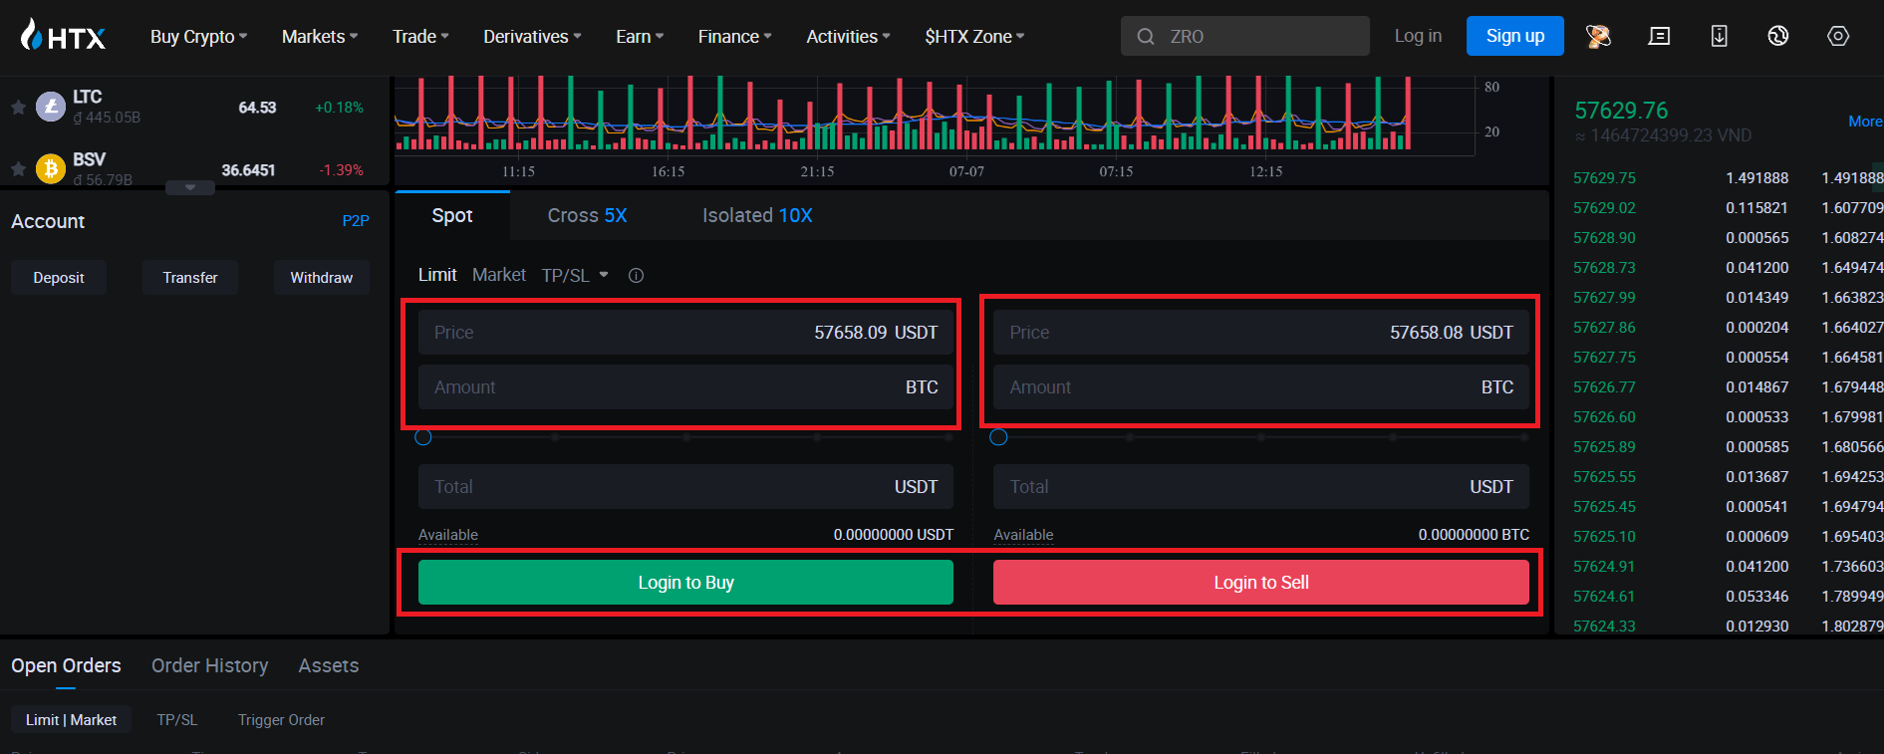This screenshot has height=754, width=1884.
Task: Select the Market order type
Action: 499,275
